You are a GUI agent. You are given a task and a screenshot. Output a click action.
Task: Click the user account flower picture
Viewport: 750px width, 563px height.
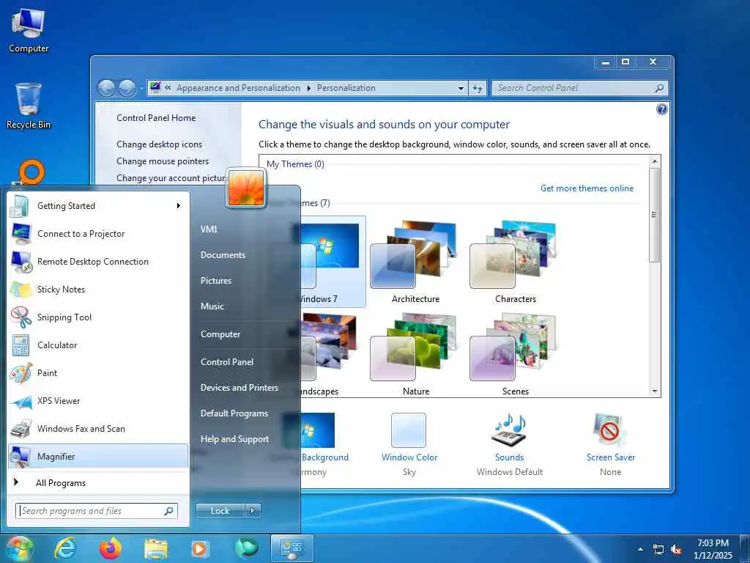(x=246, y=188)
